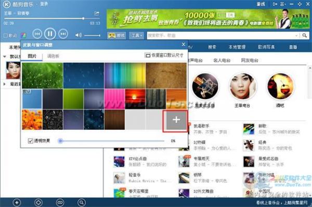The image size is (312, 207).
Task: Skip to the previous track
Action: (37, 34)
